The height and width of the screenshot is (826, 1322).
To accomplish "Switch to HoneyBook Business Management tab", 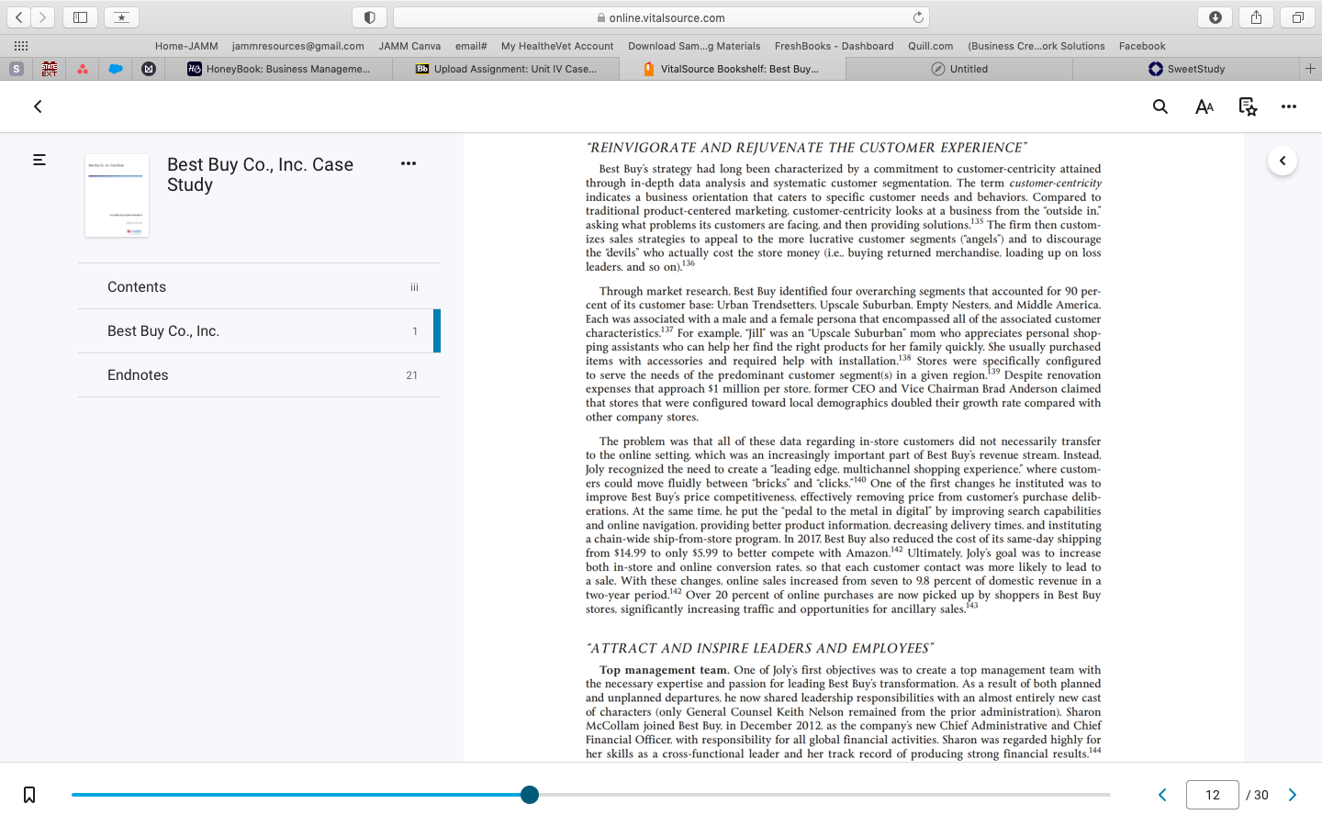I will point(279,69).
